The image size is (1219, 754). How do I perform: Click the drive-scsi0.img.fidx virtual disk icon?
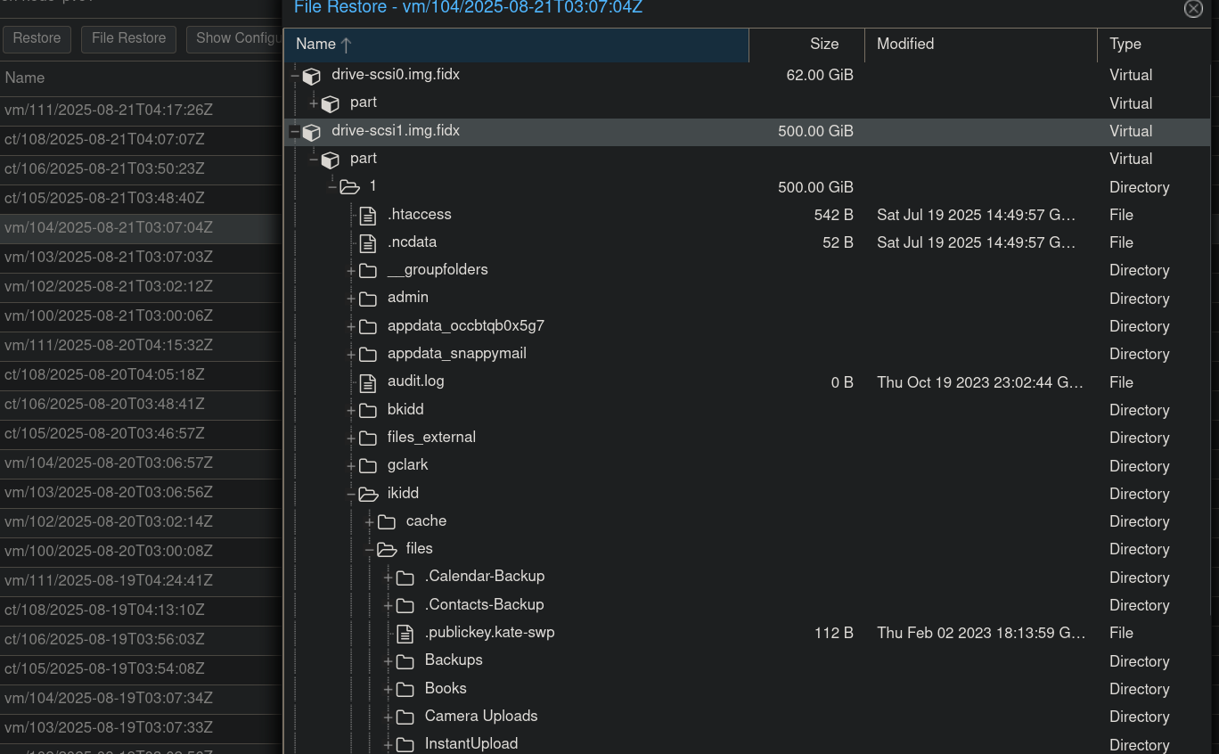[x=311, y=76]
